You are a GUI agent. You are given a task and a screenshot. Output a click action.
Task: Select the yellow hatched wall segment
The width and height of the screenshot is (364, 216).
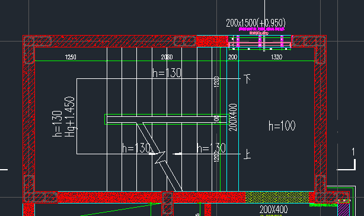277,197
